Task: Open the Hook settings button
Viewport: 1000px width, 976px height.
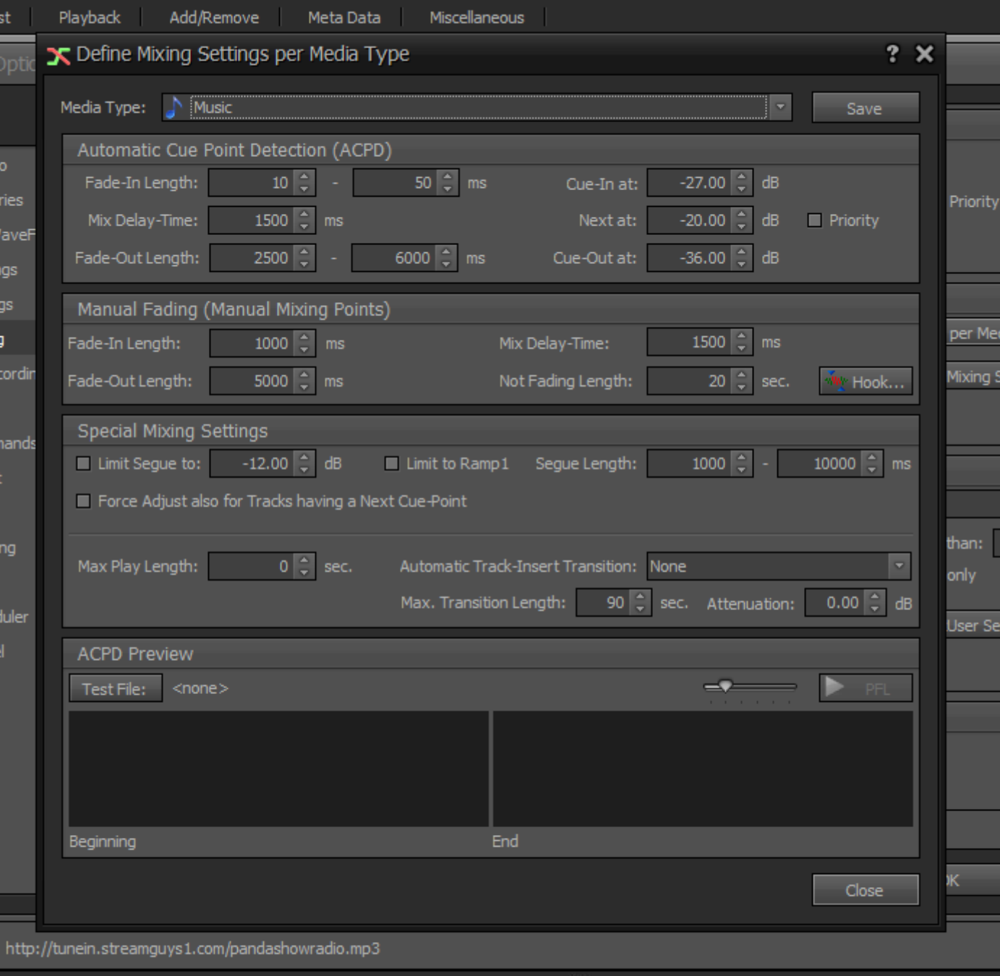Action: [x=866, y=381]
